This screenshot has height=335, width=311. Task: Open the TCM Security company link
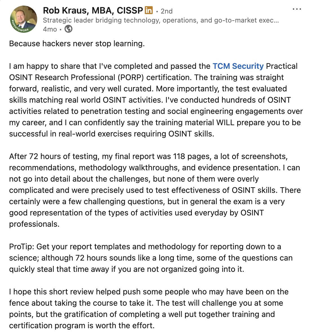238,66
